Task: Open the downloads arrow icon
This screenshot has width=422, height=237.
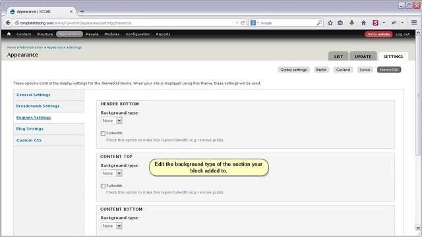Action: tap(351, 23)
